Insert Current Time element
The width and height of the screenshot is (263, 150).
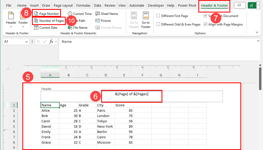coord(80,14)
